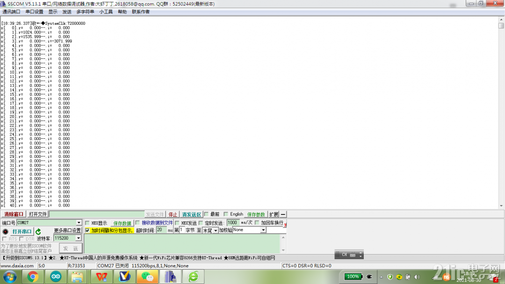
Task: Switch to the SSCOM building taskbar icon
Action: [170, 277]
